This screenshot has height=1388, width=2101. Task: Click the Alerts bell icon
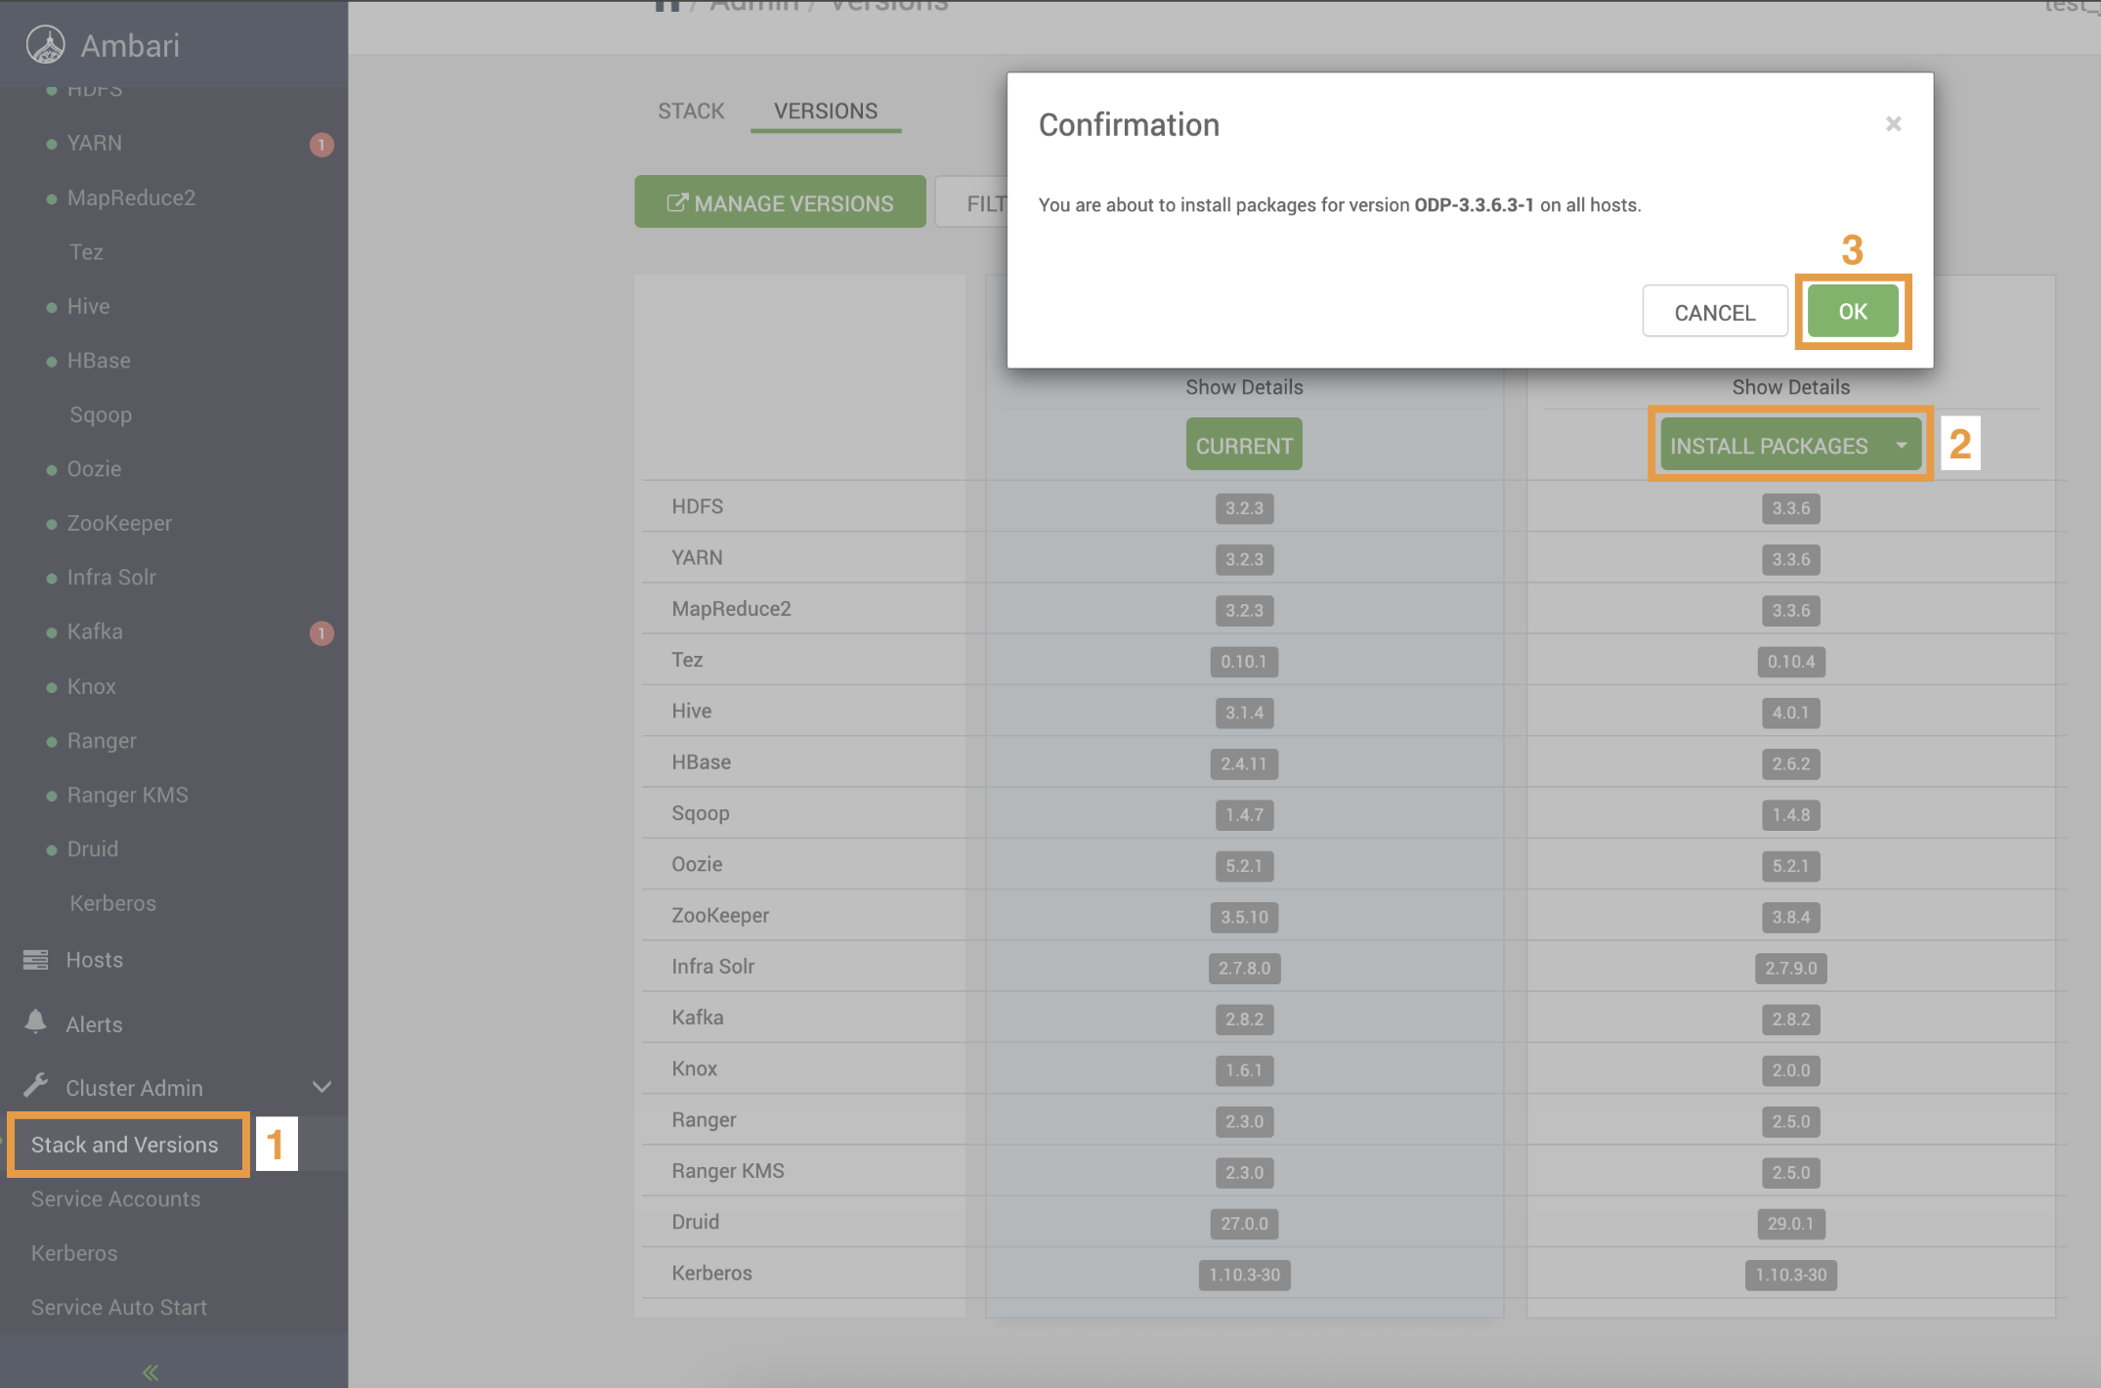(x=35, y=1022)
